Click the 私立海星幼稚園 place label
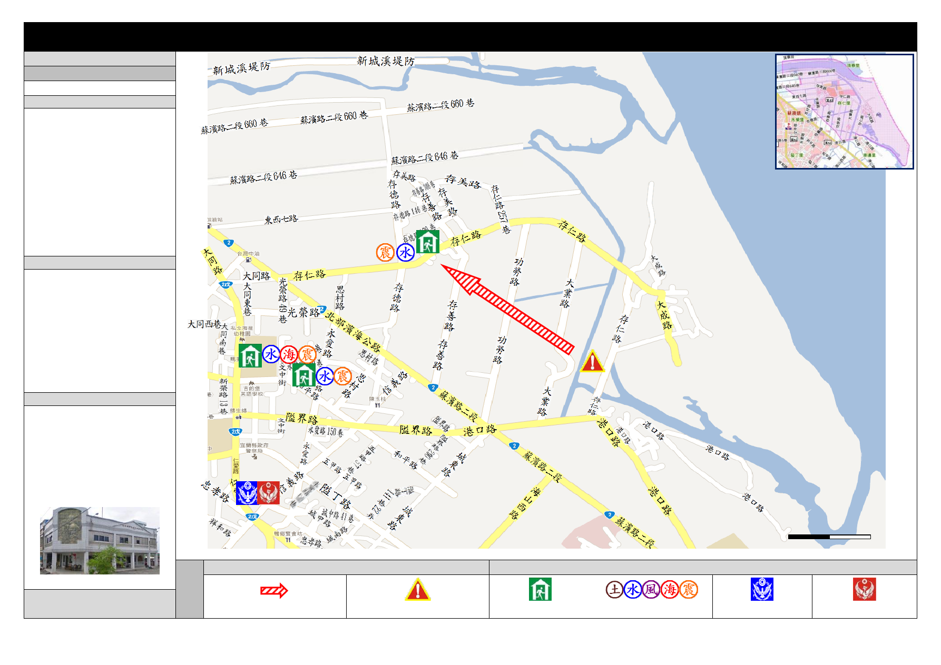This screenshot has height=665, width=941. coord(242,331)
